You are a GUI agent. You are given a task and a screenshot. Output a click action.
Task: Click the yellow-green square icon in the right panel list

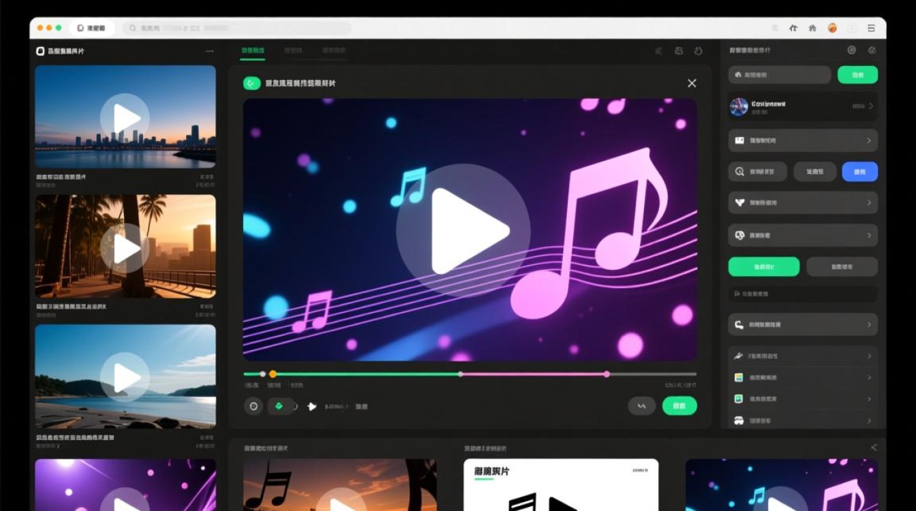pos(739,377)
